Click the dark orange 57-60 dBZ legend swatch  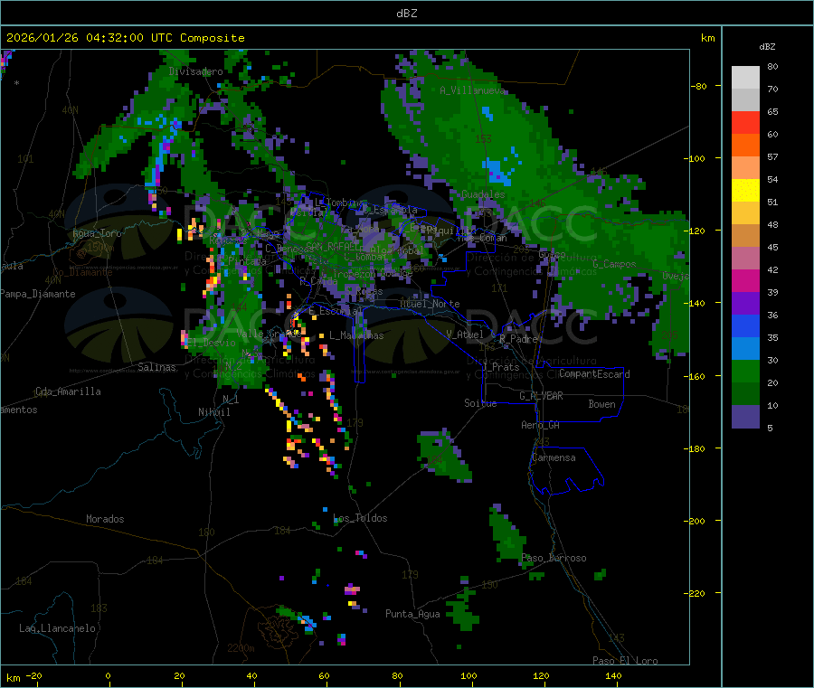[745, 146]
